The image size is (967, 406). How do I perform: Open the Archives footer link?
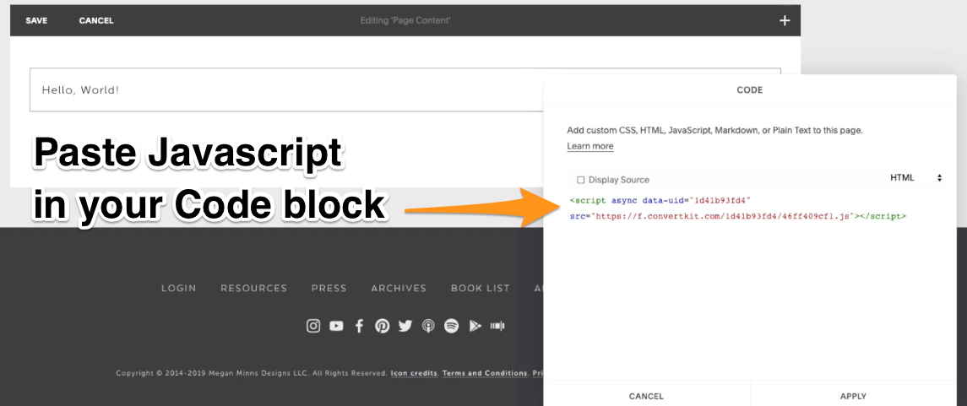pos(399,289)
